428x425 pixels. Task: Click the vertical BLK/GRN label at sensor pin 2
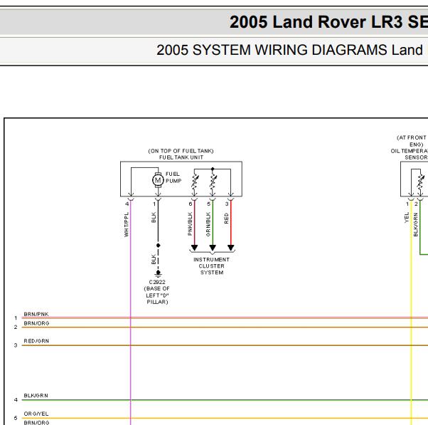point(415,225)
